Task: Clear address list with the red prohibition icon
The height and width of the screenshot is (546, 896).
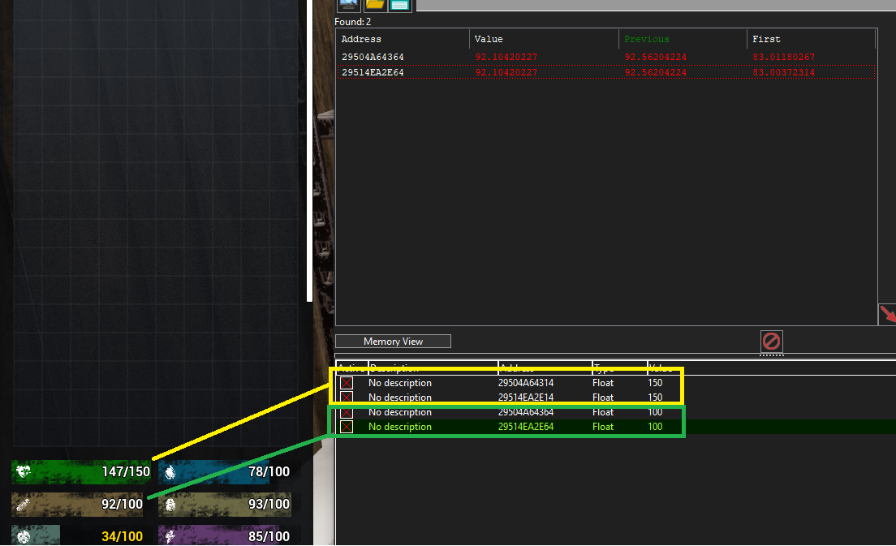Action: point(772,342)
